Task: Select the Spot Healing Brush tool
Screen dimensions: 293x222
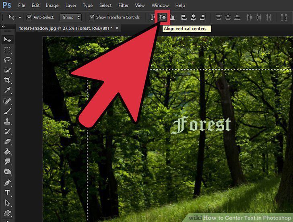Action: pos(8,101)
